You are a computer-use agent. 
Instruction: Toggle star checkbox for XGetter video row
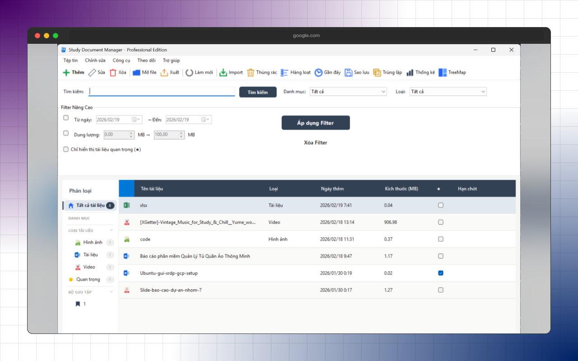(441, 222)
